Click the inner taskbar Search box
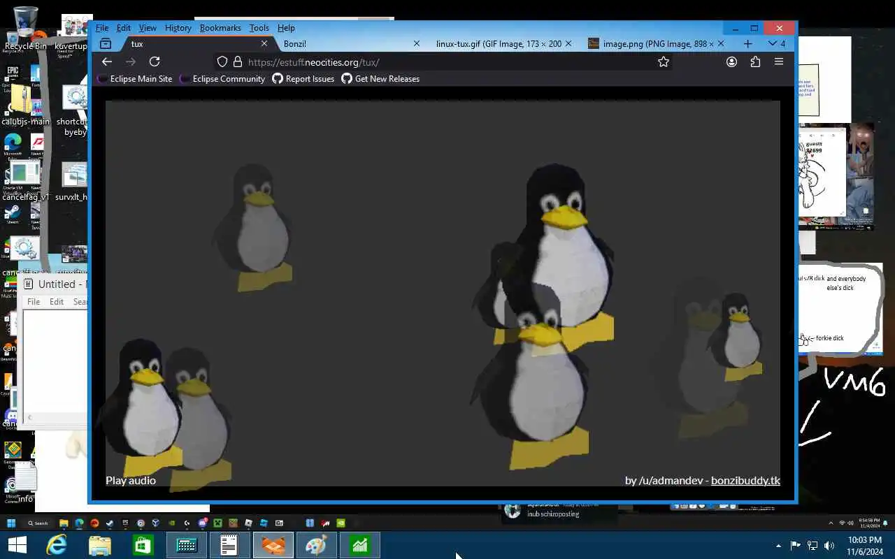Screen dimensions: 895x559 point(38,523)
